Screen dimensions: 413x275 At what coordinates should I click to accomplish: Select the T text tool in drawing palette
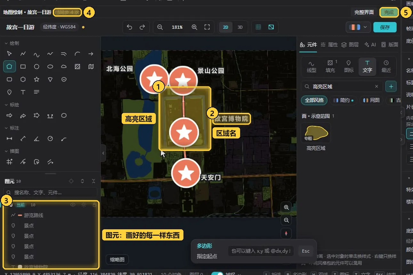point(23,92)
